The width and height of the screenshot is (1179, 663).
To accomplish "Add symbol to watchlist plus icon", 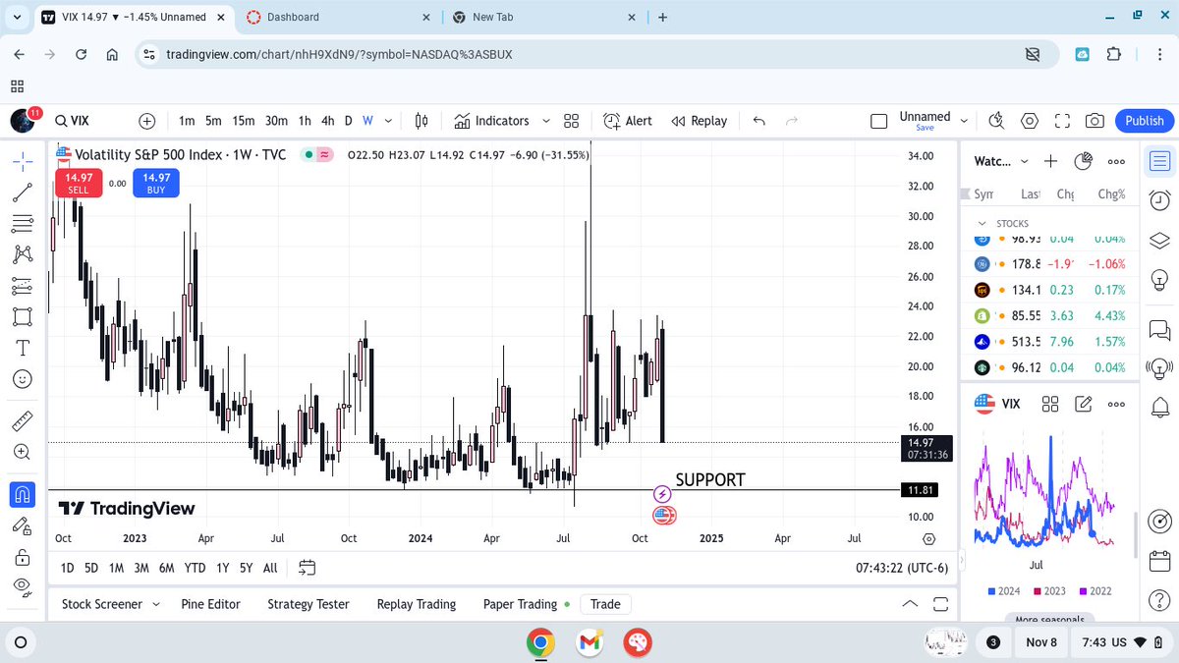I will pyautogui.click(x=1050, y=161).
